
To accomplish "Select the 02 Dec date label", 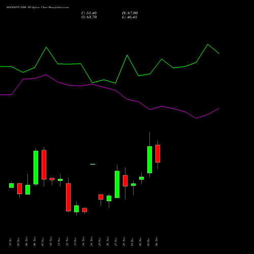I will (140, 242).
